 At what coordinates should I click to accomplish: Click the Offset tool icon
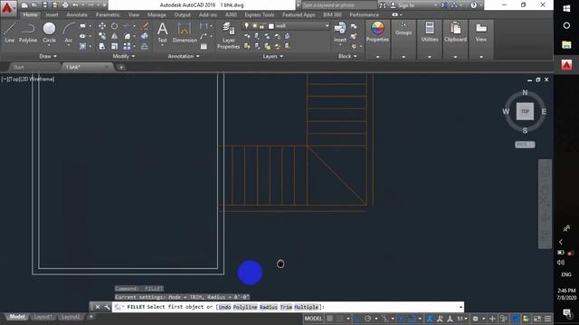(145, 46)
